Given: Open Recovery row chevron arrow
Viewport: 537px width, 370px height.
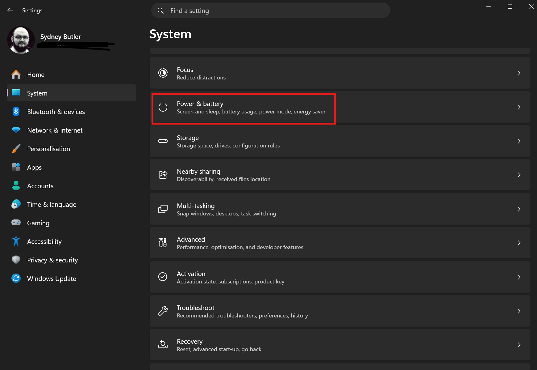Looking at the screenshot, I should point(519,345).
